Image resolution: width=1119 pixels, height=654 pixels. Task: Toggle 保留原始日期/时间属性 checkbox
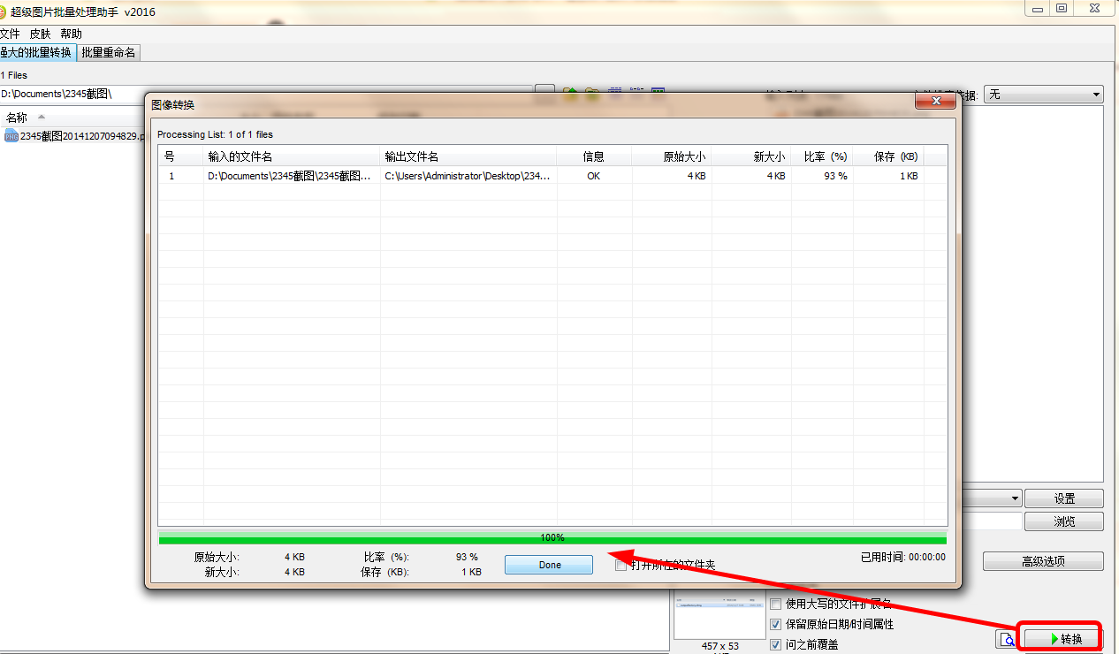tap(776, 625)
